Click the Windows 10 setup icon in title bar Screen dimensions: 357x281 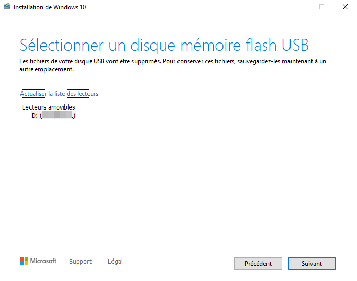pyautogui.click(x=7, y=7)
